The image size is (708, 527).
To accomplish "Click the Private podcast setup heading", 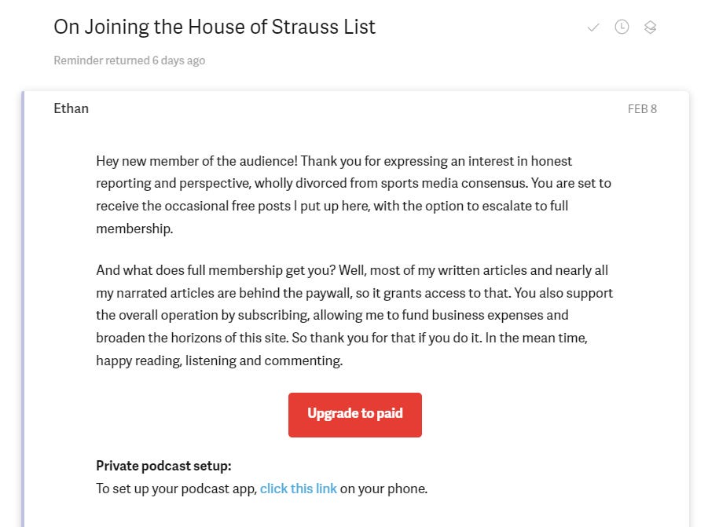I will pos(163,466).
